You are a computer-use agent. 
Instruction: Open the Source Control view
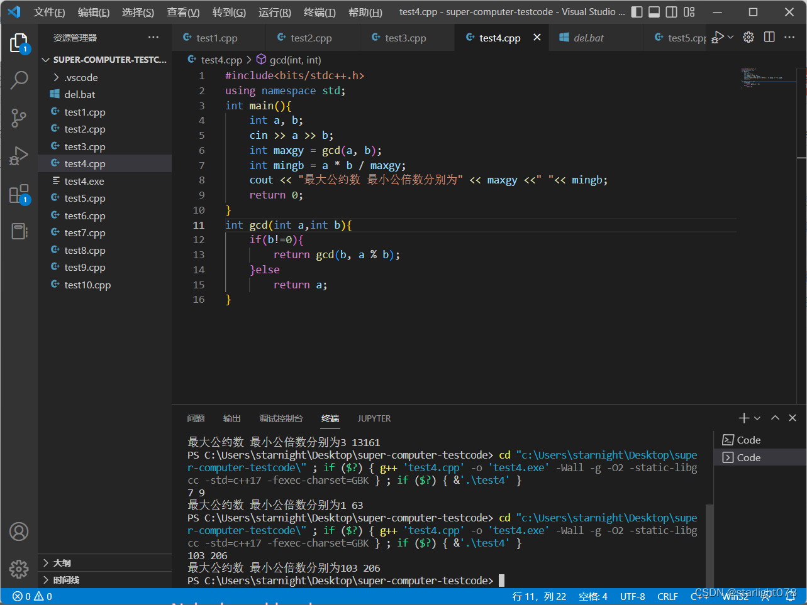[x=19, y=117]
